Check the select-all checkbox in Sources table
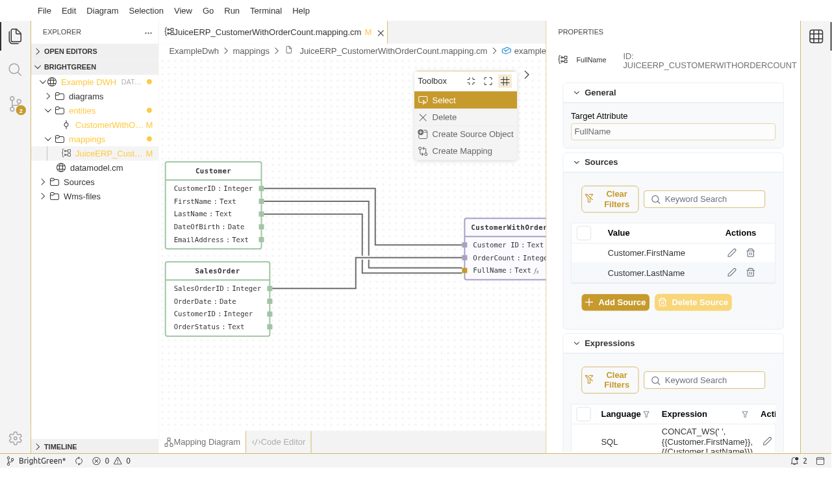Image resolution: width=832 pixels, height=487 pixels. click(583, 233)
